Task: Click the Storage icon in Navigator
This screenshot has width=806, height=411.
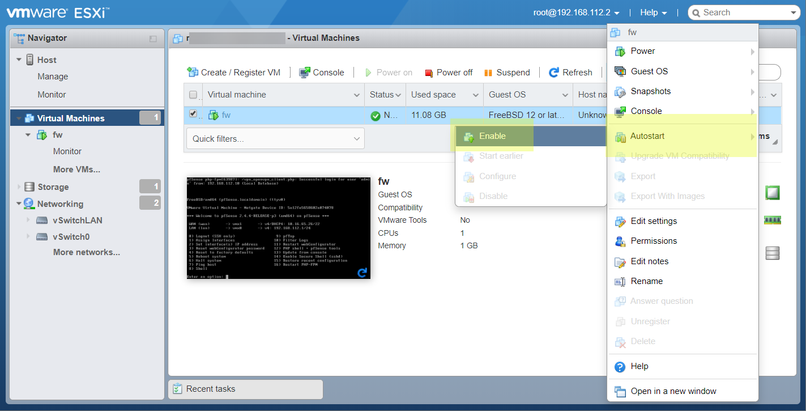Action: [x=30, y=187]
